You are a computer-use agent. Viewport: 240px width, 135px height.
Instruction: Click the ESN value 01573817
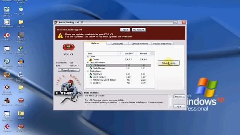[74, 66]
